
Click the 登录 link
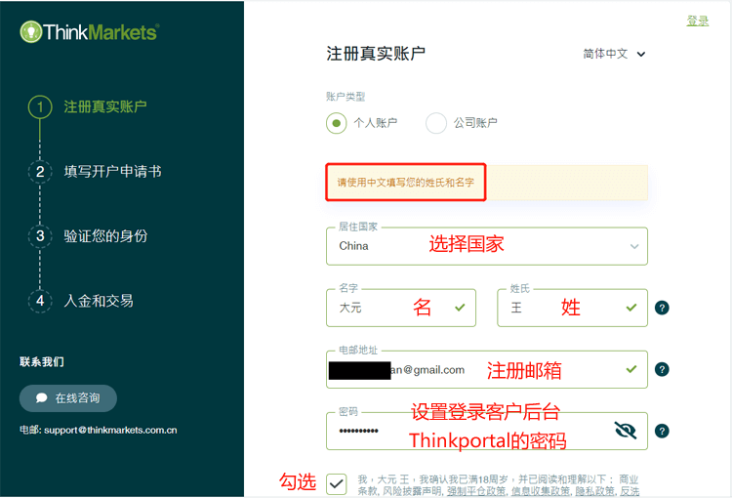tap(698, 21)
